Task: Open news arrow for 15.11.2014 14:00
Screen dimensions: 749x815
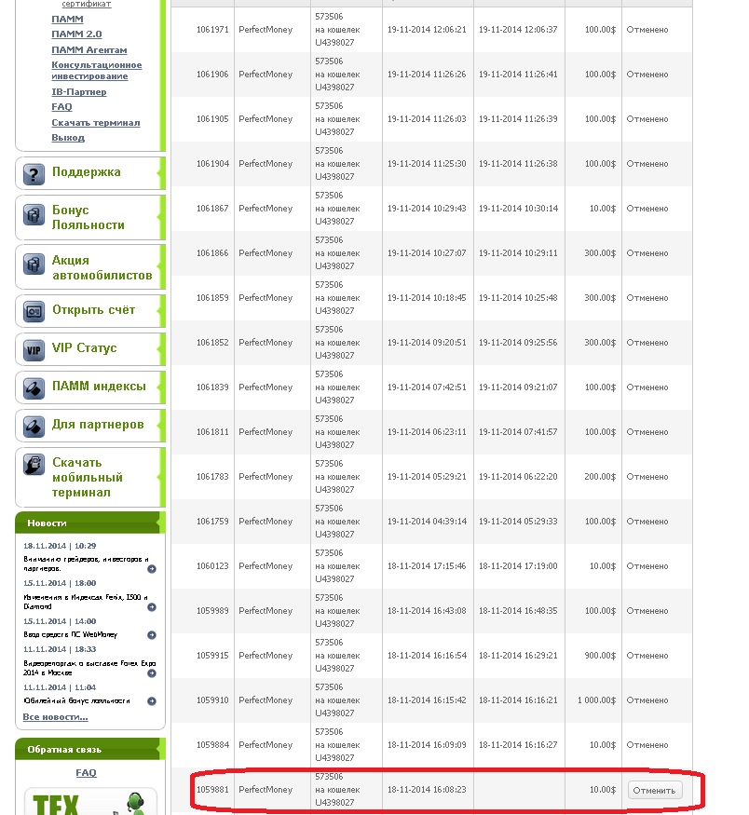Action: pyautogui.click(x=152, y=635)
